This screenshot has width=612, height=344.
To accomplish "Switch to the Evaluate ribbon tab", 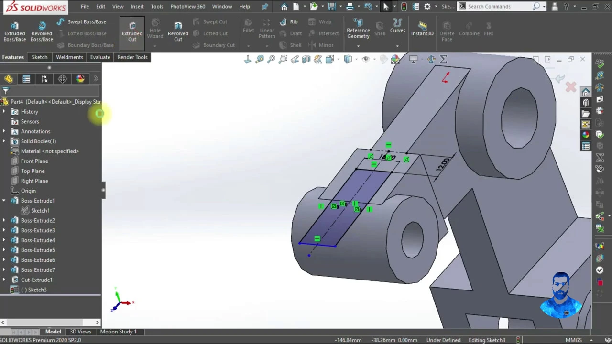I will click(100, 57).
